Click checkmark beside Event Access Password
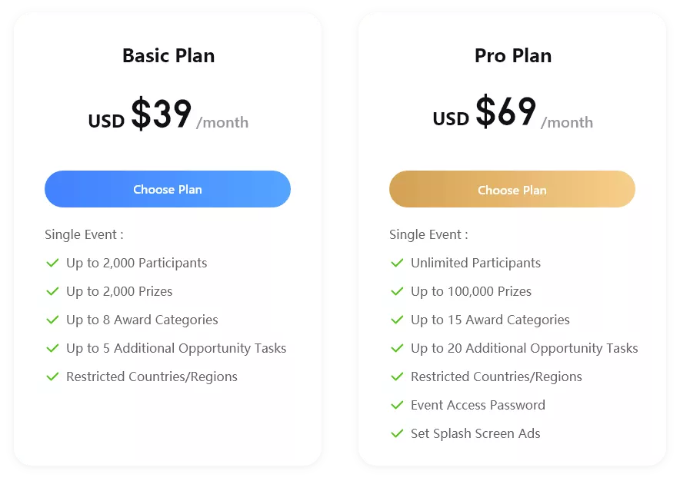This screenshot has height=481, width=680. (x=397, y=405)
